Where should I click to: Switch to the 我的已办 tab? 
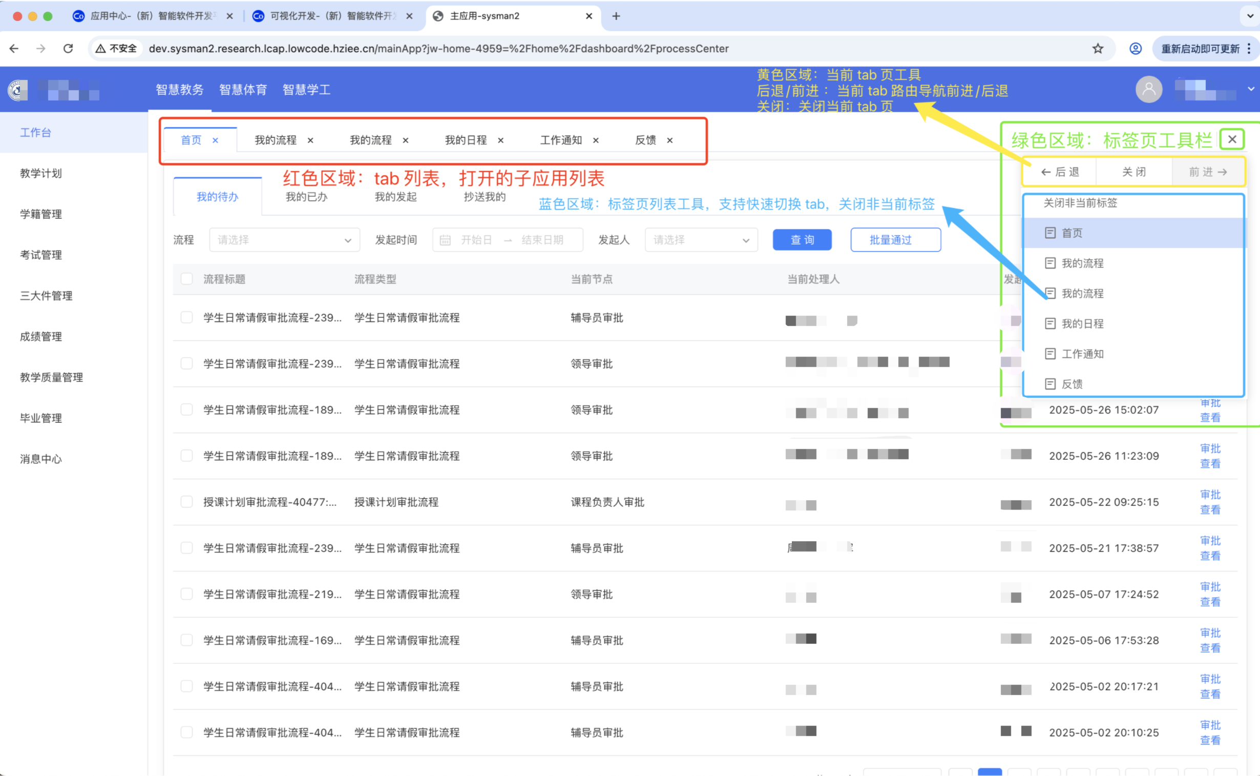(306, 197)
